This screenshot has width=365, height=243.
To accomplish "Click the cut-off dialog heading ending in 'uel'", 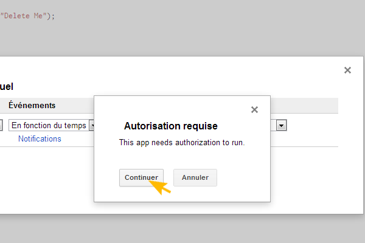I will tap(7, 87).
